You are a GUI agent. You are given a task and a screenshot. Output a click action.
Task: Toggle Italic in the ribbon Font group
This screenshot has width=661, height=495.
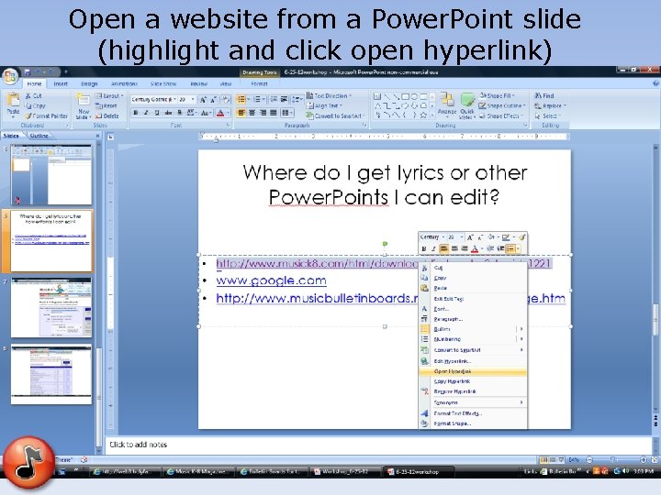coord(146,113)
